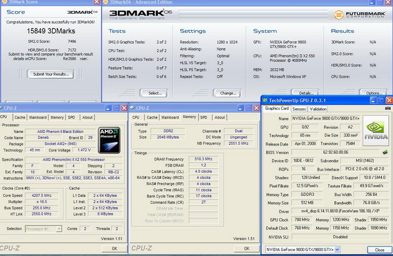Click the Bus Interface value PCI-E 2.0 x16
Viewport: 393px width, 256px height.
[365, 169]
